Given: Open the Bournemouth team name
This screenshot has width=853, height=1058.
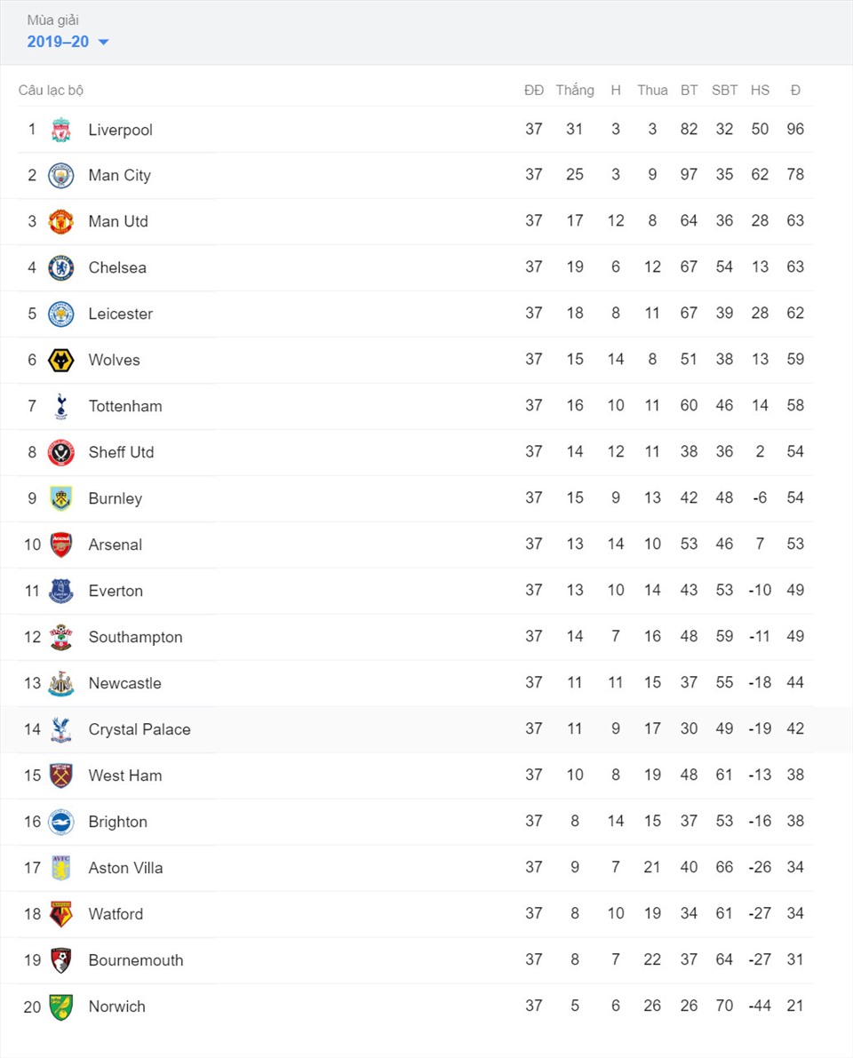Looking at the screenshot, I should pyautogui.click(x=136, y=960).
